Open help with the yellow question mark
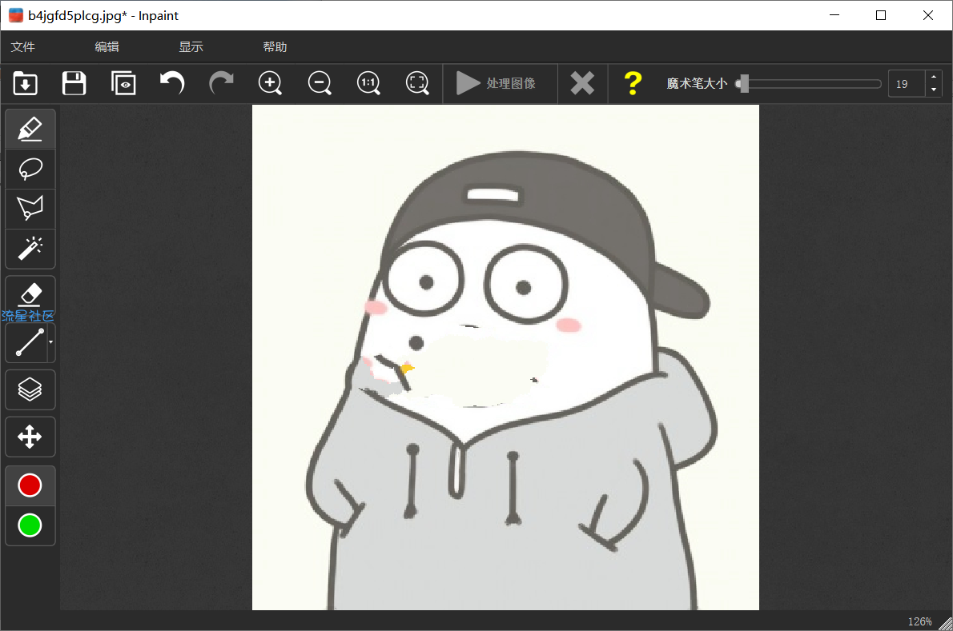Image resolution: width=953 pixels, height=631 pixels. [x=633, y=83]
